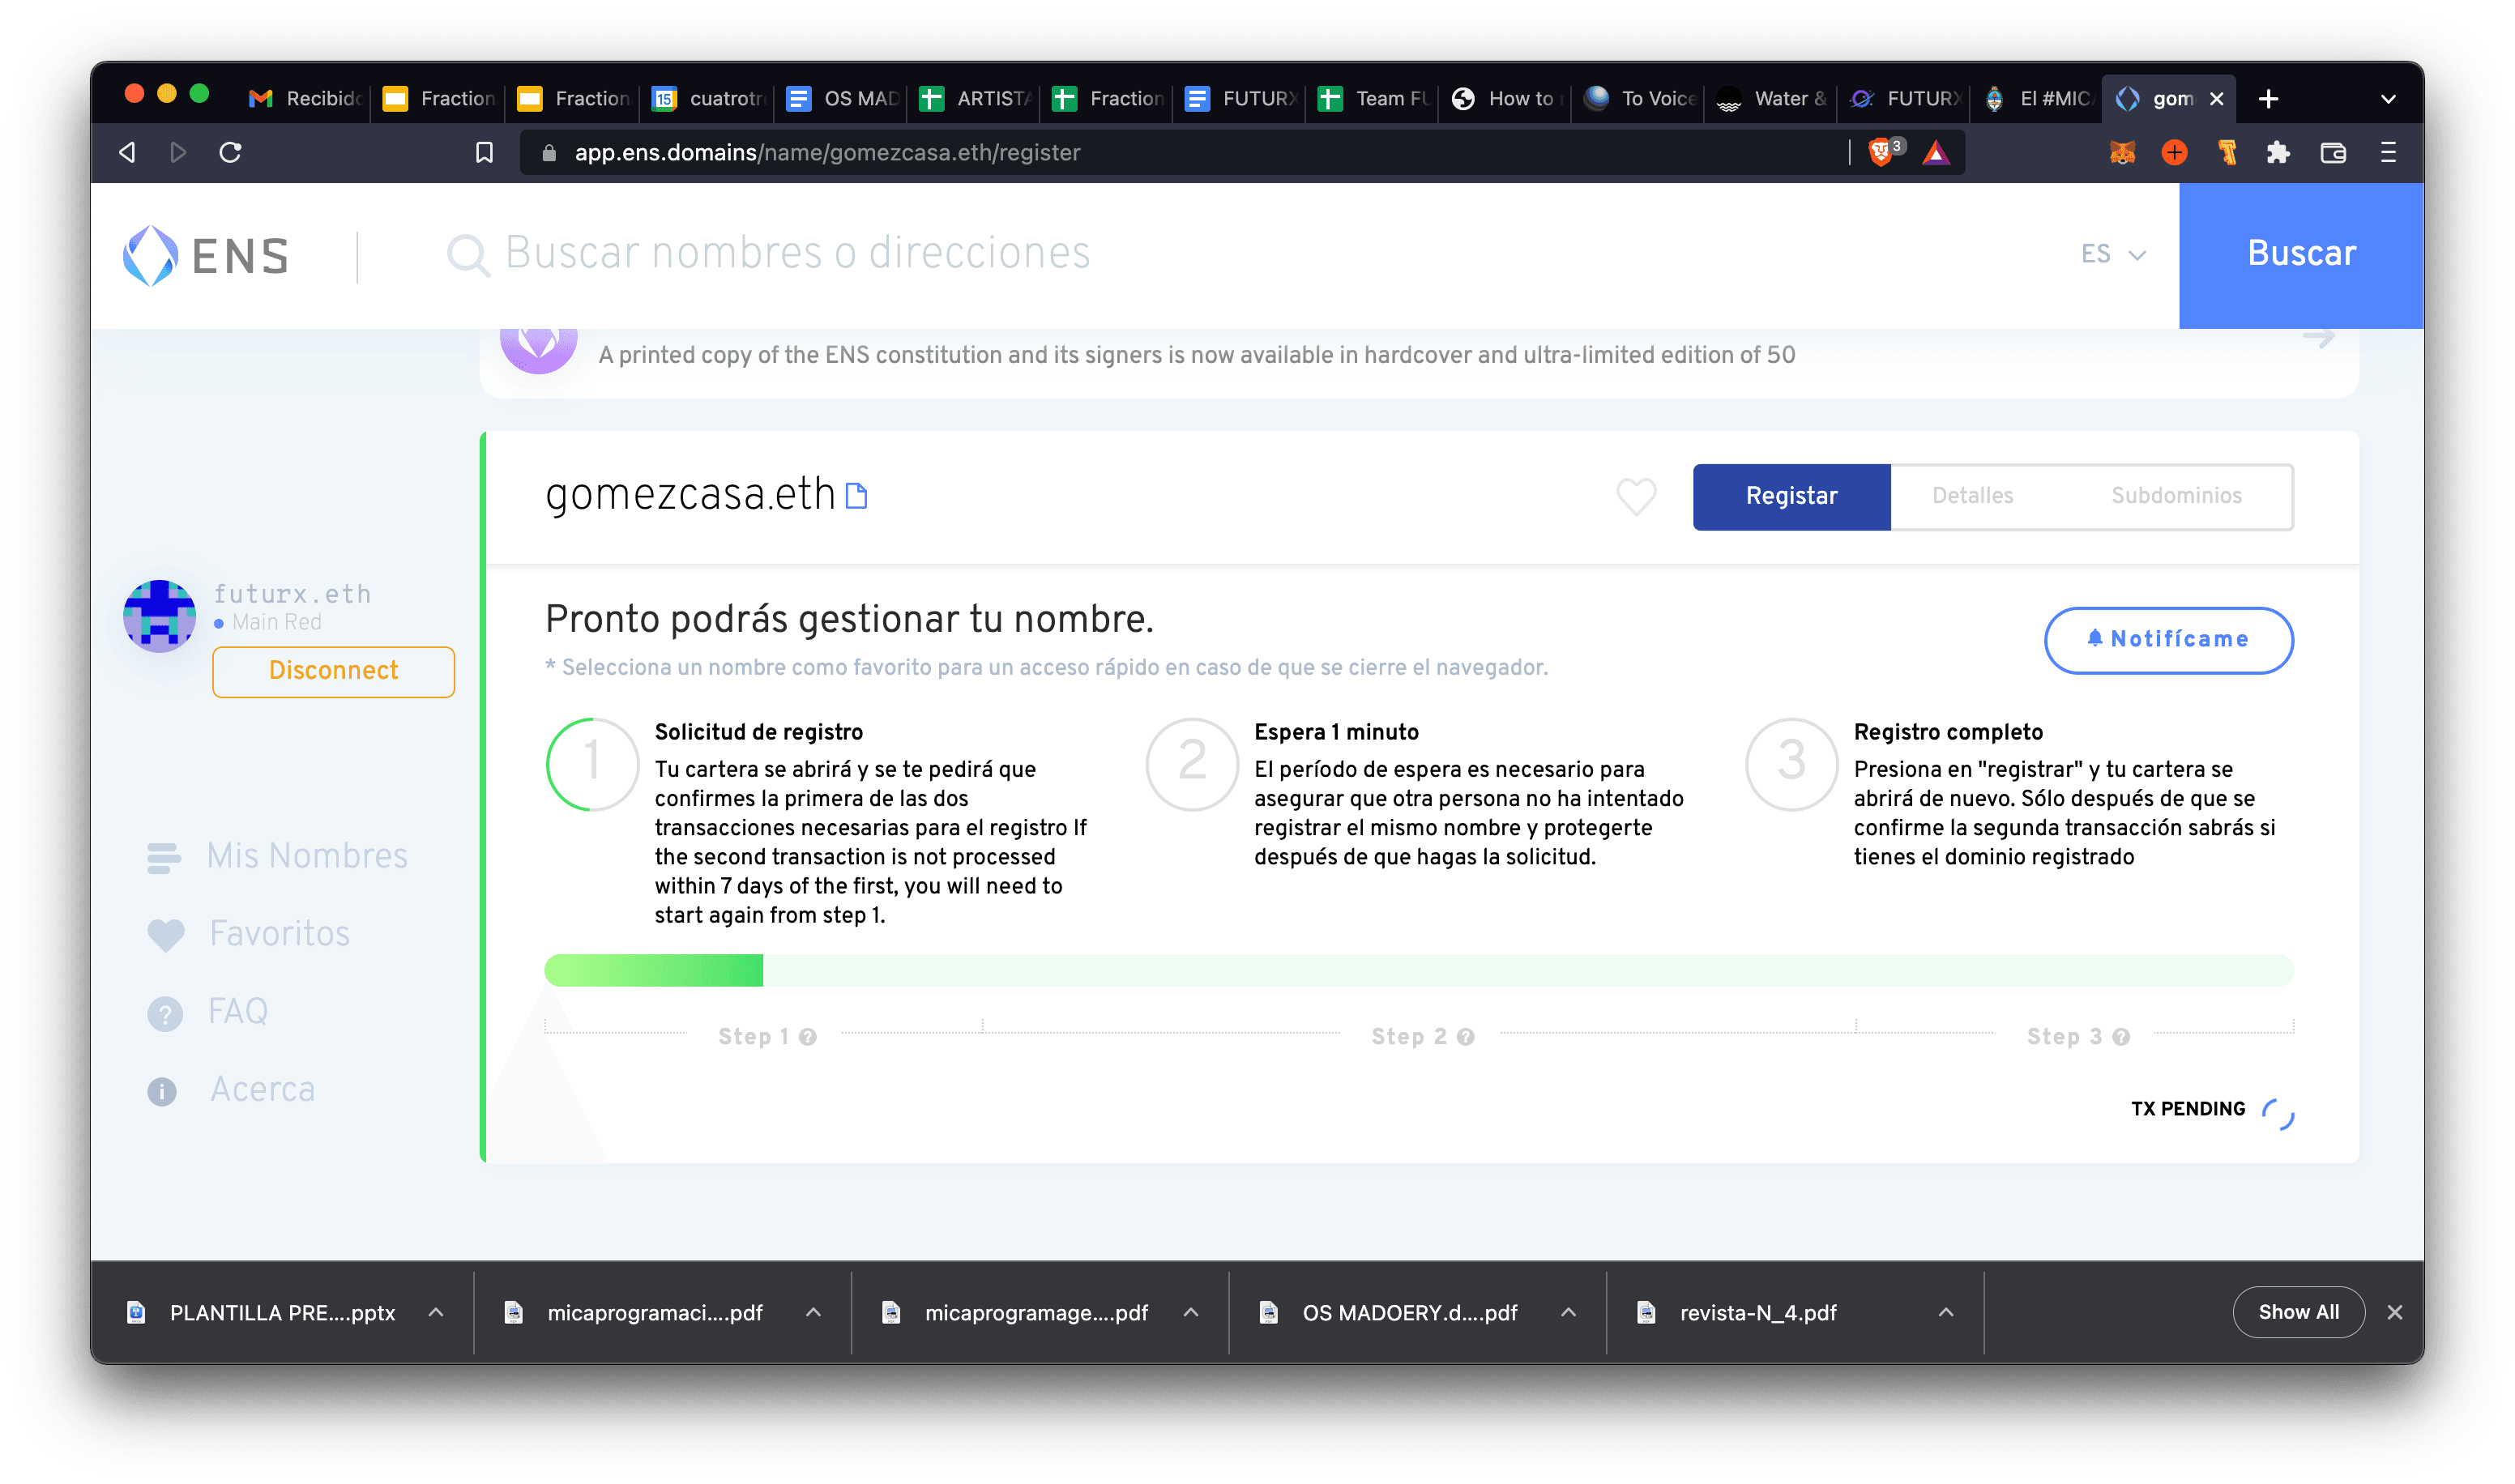This screenshot has width=2515, height=1484.
Task: Go forward in browser history
Action: (178, 152)
